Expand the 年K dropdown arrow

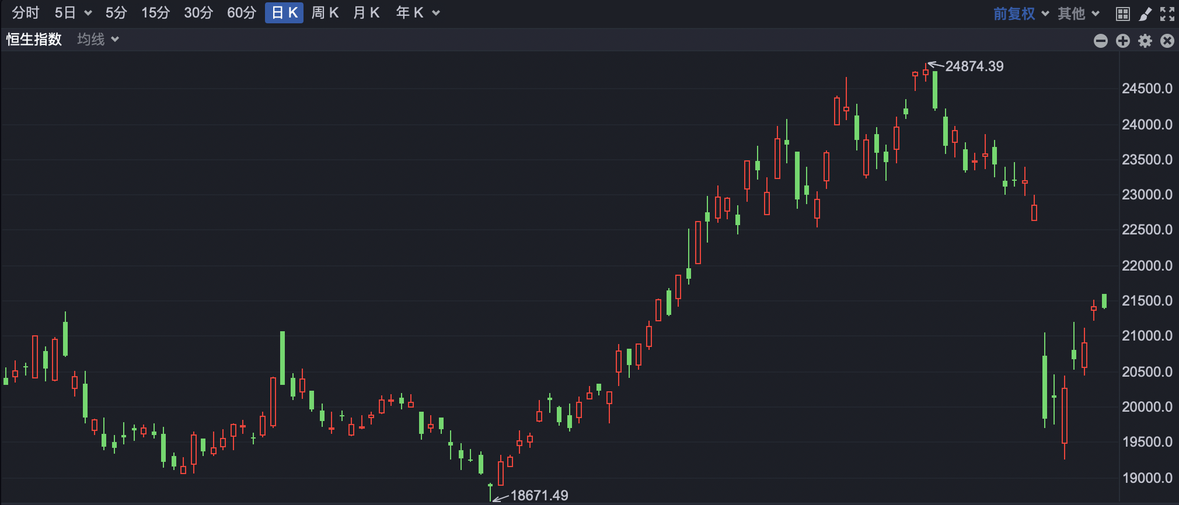click(436, 13)
